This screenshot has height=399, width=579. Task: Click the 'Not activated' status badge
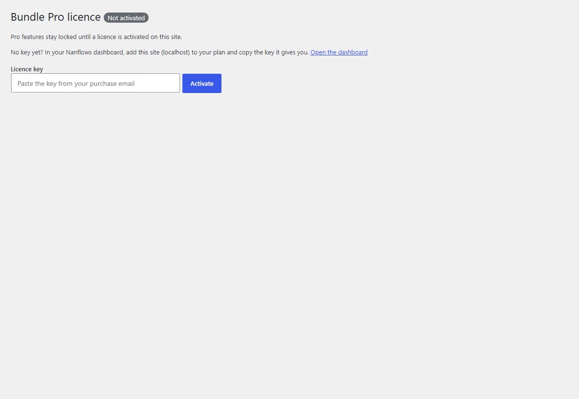[126, 18]
